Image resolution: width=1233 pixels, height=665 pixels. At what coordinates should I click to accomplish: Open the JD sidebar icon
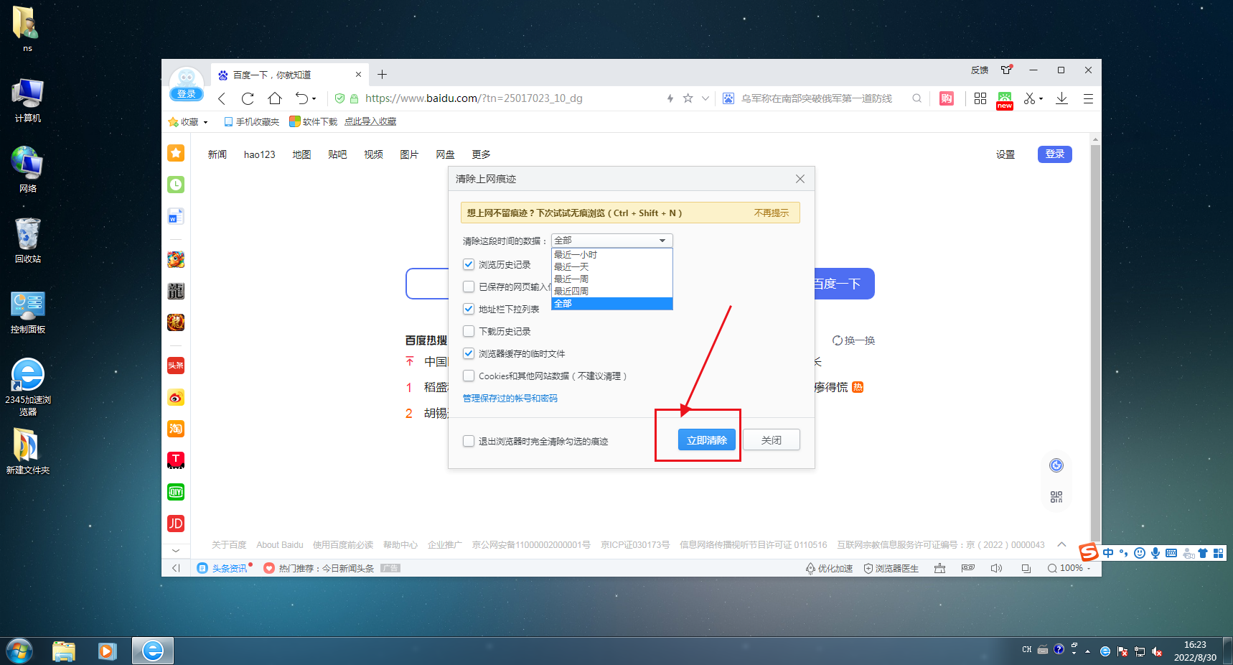[176, 524]
